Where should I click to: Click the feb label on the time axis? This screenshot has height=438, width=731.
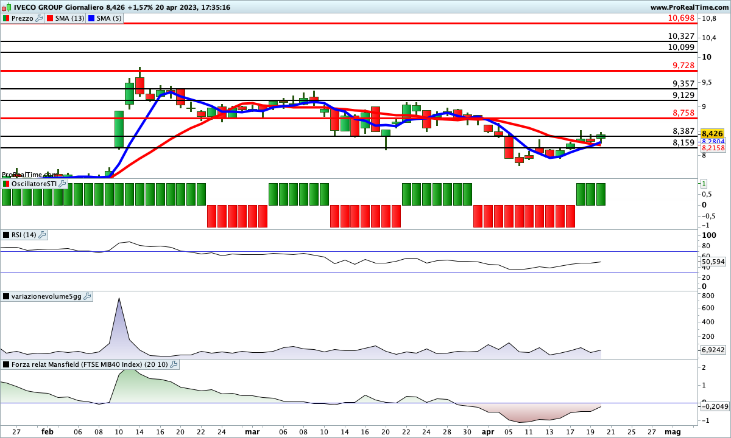(47, 431)
